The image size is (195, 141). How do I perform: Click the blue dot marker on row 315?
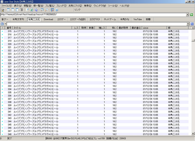tap(2, 31)
